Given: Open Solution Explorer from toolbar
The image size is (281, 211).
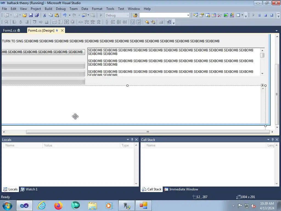Looking at the screenshot, I should pyautogui.click(x=195, y=15).
